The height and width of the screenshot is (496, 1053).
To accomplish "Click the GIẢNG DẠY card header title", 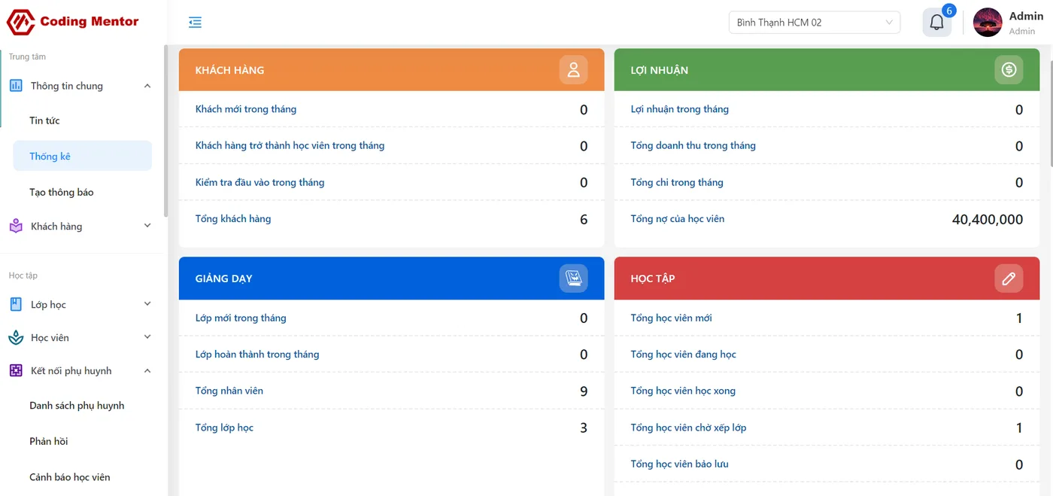I will tap(223, 278).
